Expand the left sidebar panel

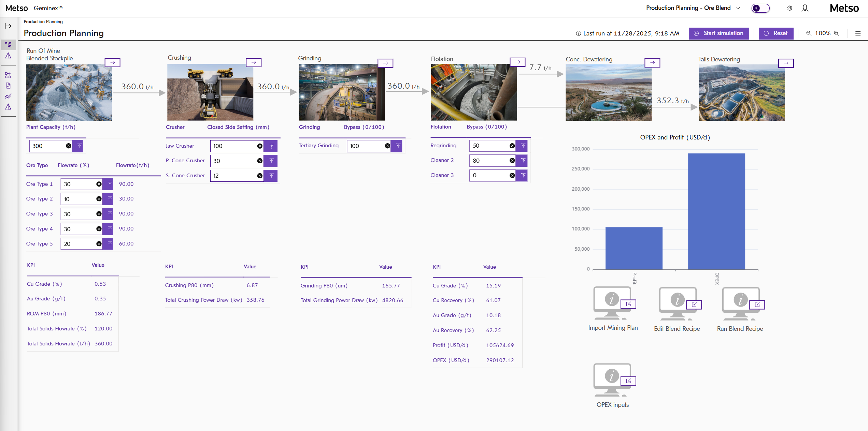(x=8, y=26)
